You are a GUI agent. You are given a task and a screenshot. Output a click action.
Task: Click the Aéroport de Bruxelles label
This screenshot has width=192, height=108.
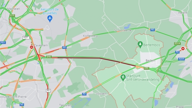pos(49,11)
